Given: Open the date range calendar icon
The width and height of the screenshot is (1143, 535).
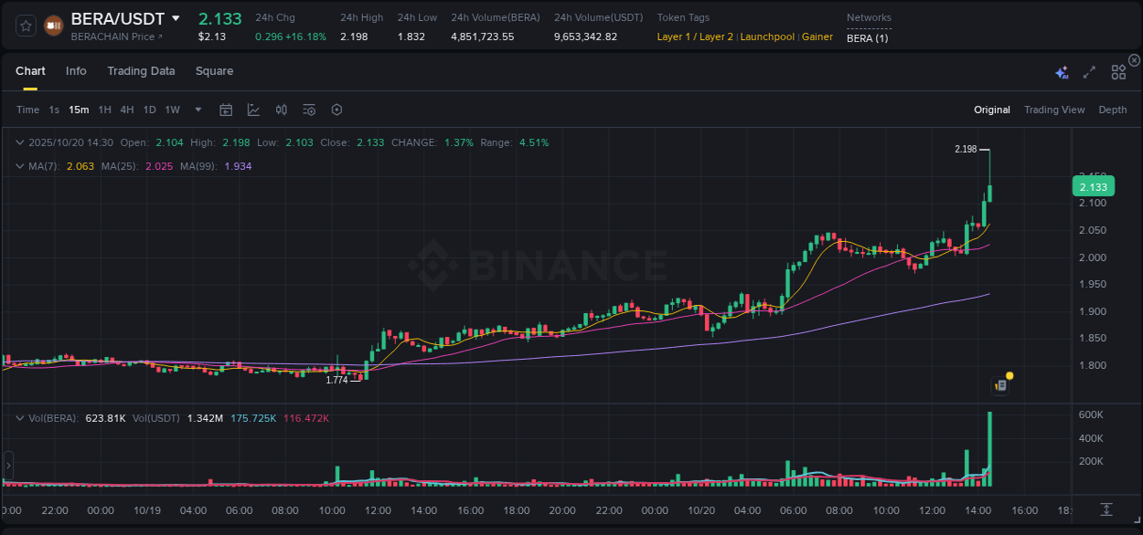Looking at the screenshot, I should tap(226, 109).
